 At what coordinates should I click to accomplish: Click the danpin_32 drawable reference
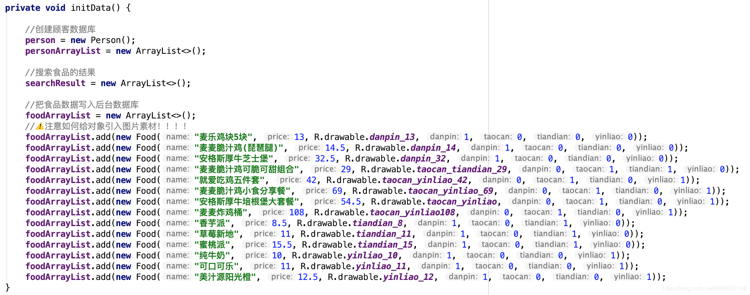pyautogui.click(x=423, y=159)
